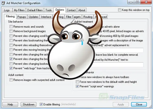153x109 pixels.
Task: Open the Interface sub-tab
Action: coord(46,17)
